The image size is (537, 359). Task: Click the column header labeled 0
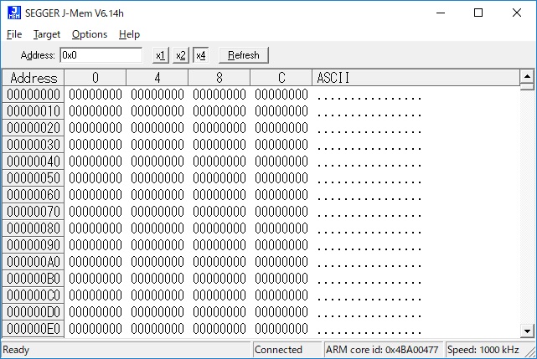click(96, 78)
